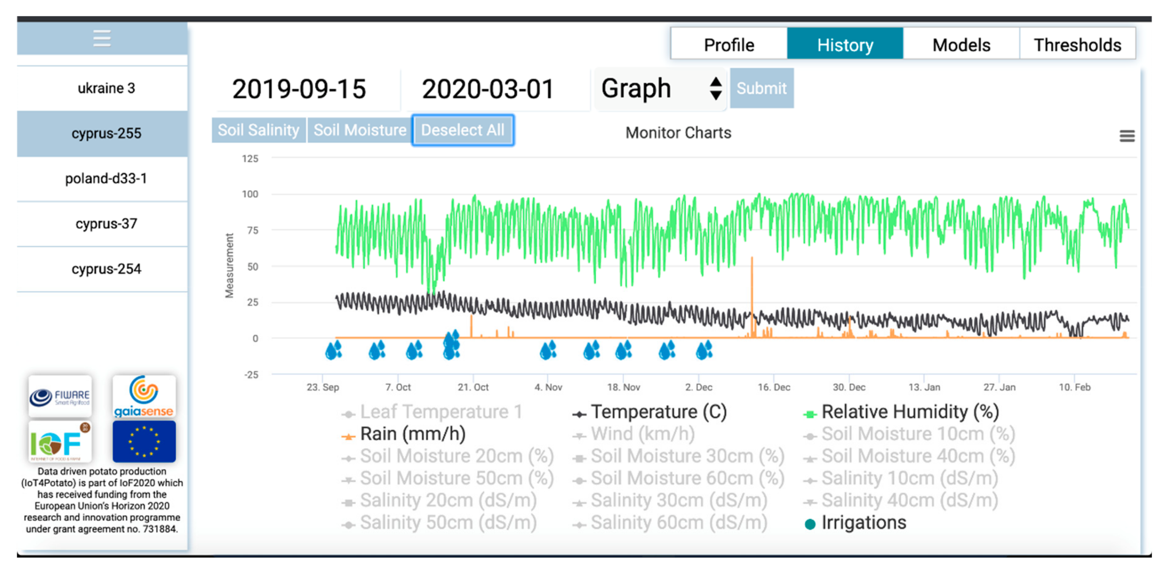Click the hamburger menu icon in sidebar
Image resolution: width=1171 pixels, height=575 pixels.
[102, 38]
